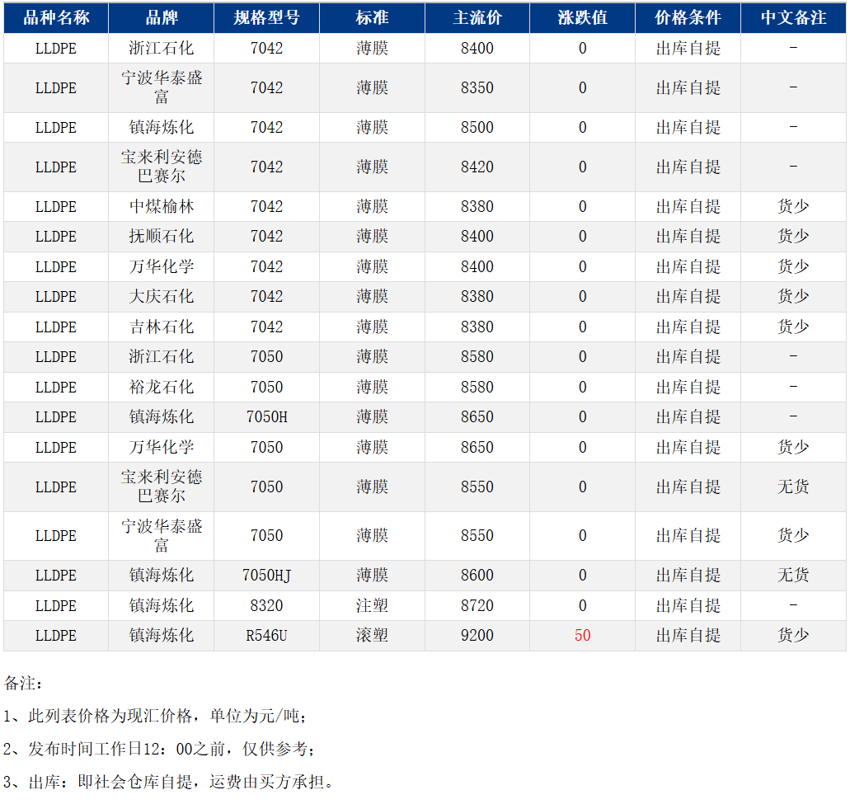
Task: Click the 中文备注 column header
Action: click(x=793, y=18)
